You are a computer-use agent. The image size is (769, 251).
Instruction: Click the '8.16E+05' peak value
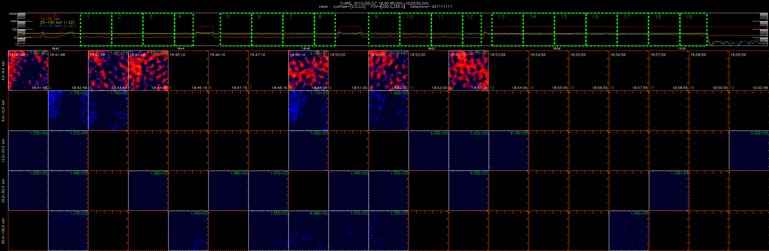point(519,133)
